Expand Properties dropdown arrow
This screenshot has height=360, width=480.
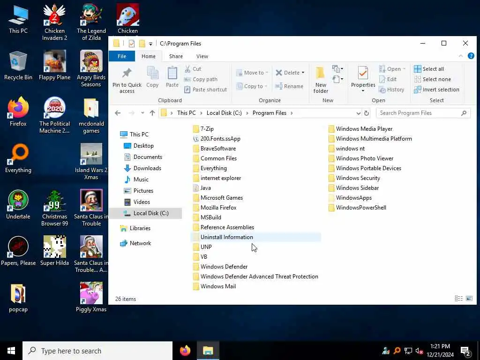pos(363,91)
